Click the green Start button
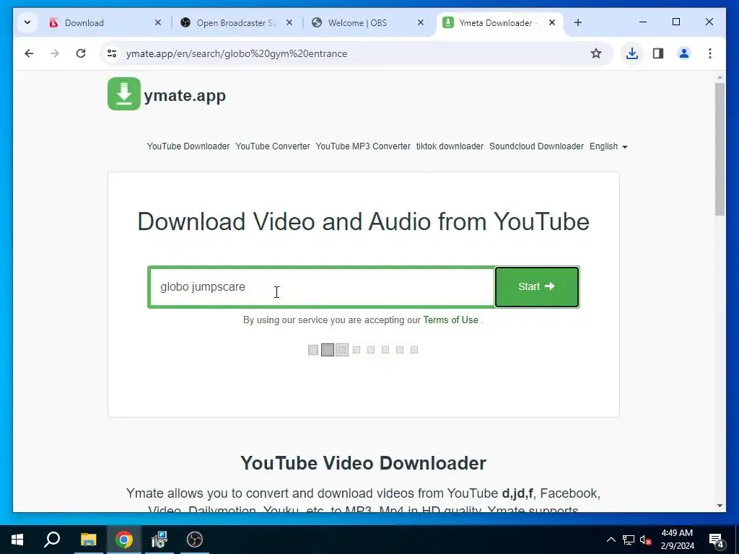739x554 pixels. click(537, 287)
